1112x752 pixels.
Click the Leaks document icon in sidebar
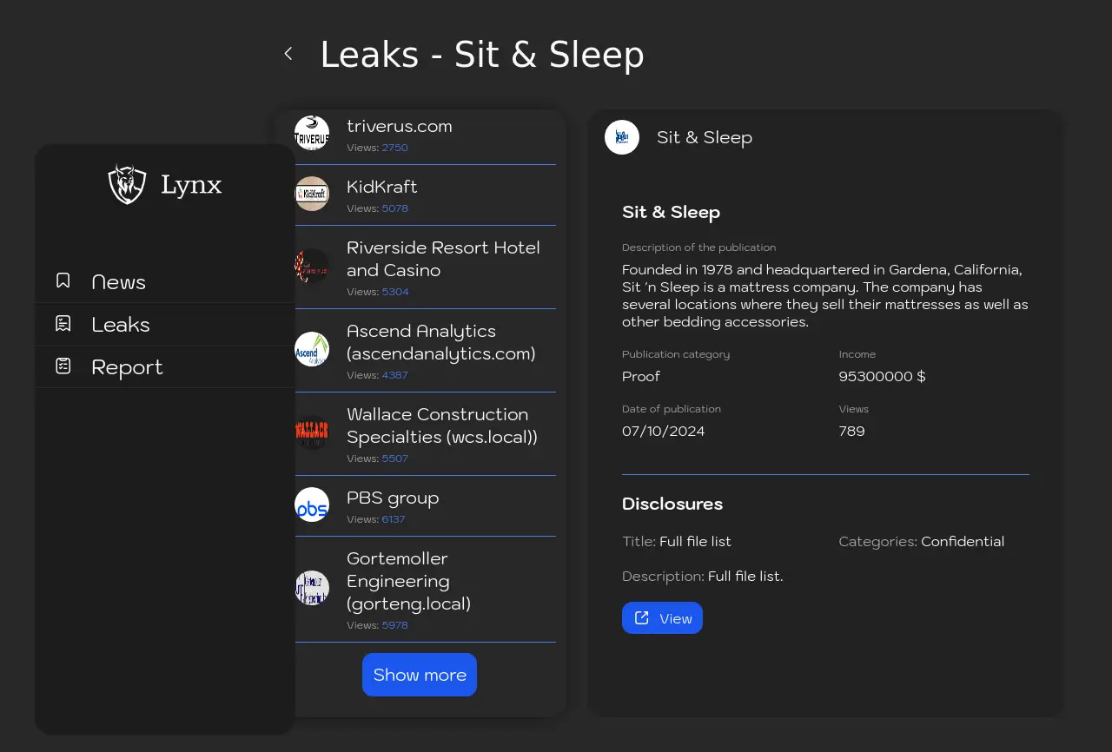click(63, 324)
